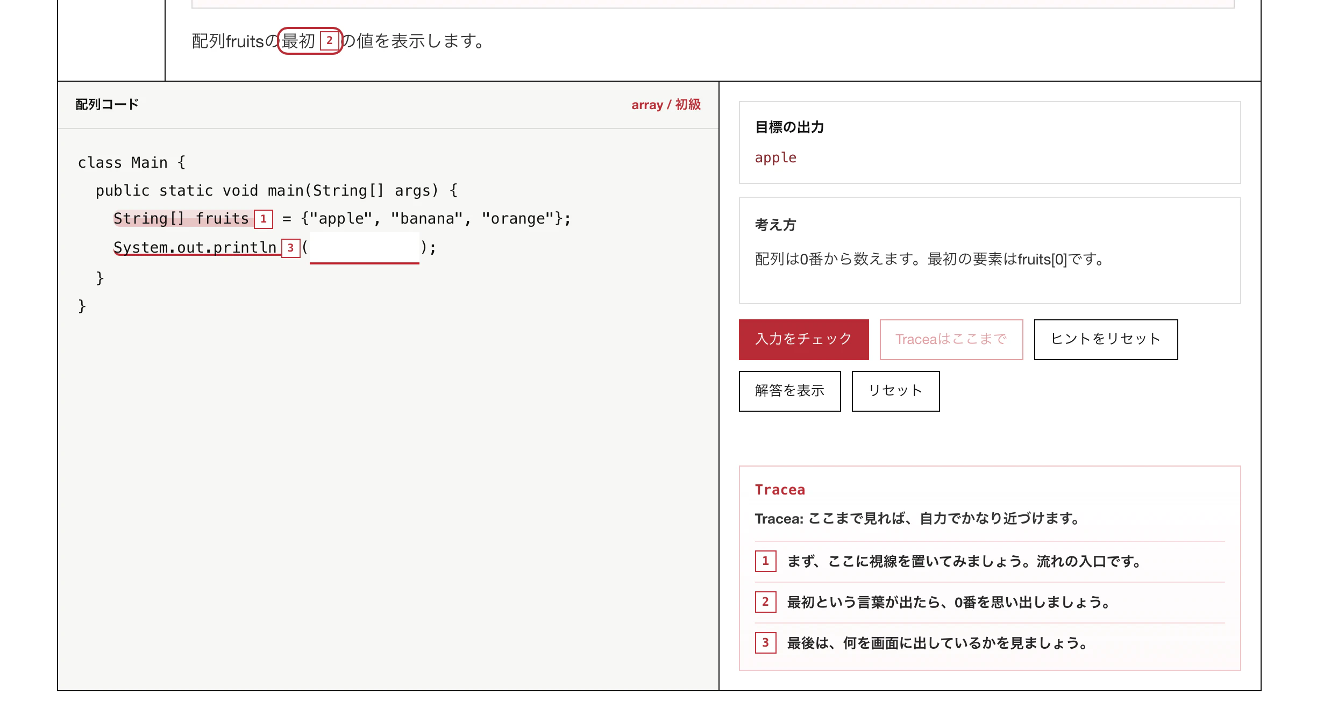Click the blank input field inside println
This screenshot has height=702, width=1338.
pos(364,248)
